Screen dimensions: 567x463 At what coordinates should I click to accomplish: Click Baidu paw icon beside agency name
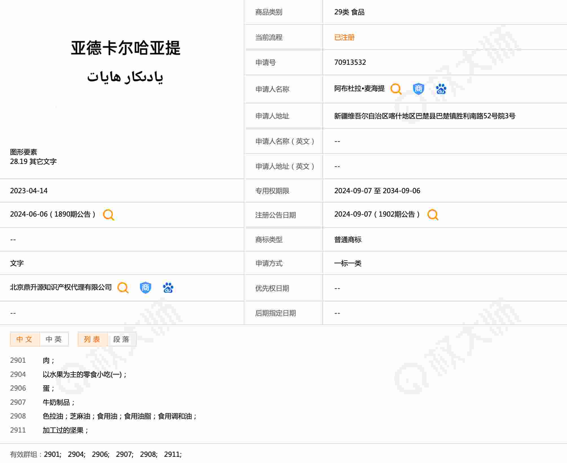coord(168,288)
